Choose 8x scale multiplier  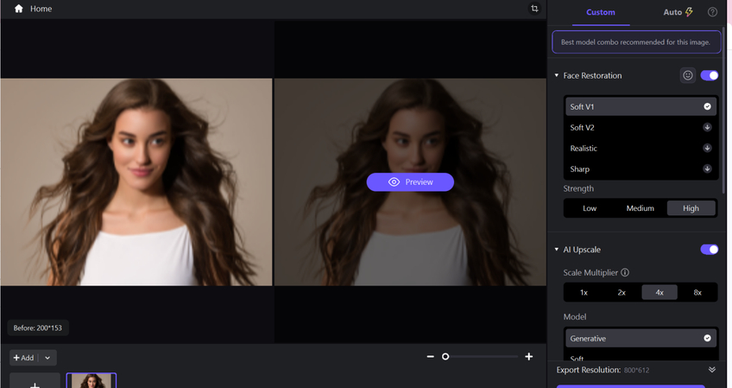(697, 292)
